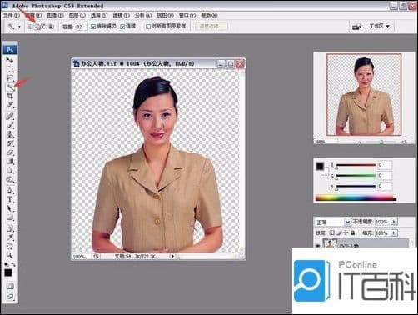The width and height of the screenshot is (418, 315).
Task: Toggle lock transparent pixels in Layers panel
Action: click(x=332, y=232)
